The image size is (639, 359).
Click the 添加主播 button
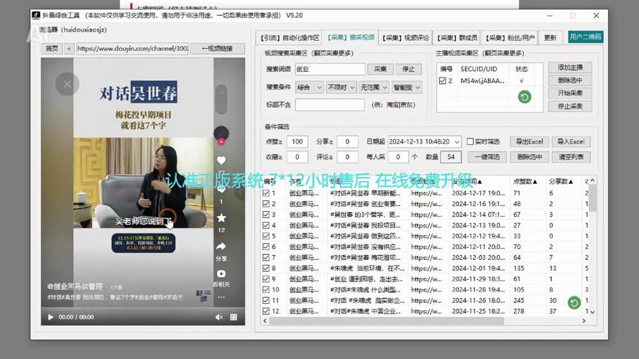coord(570,67)
